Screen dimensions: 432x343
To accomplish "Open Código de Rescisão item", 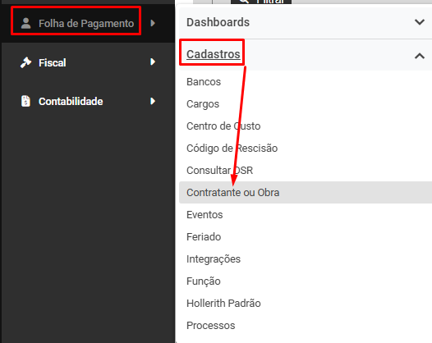I will [232, 149].
